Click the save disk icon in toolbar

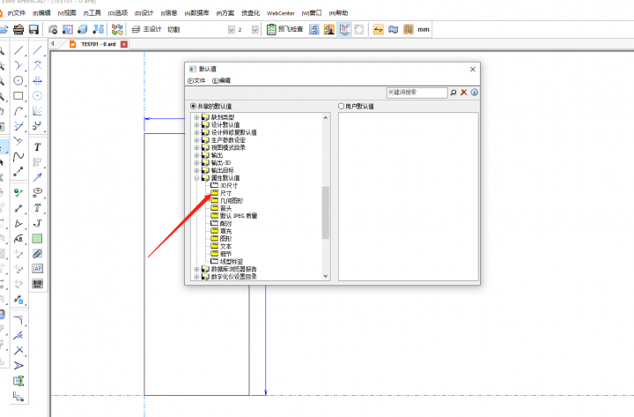33,30
